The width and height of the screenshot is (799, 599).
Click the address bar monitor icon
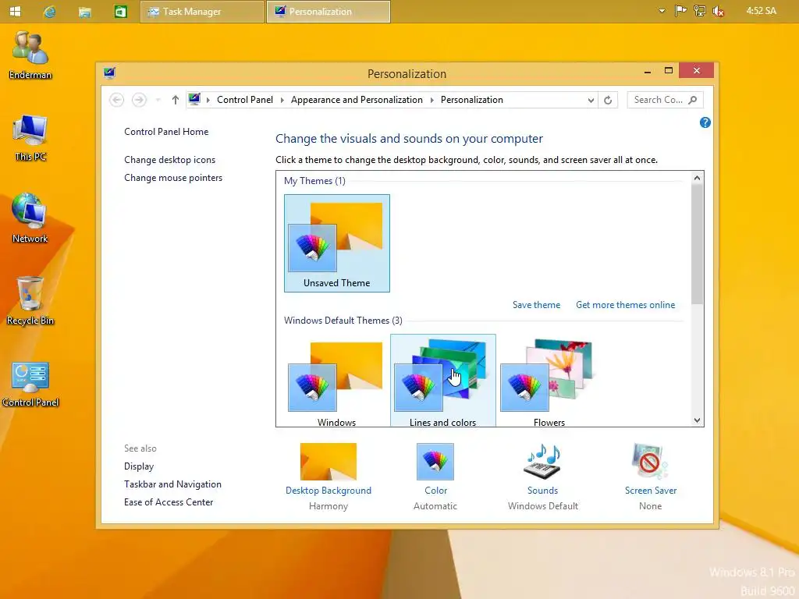194,99
